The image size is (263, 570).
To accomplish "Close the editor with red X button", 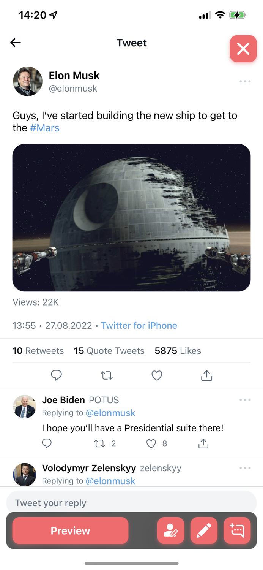I will (243, 49).
